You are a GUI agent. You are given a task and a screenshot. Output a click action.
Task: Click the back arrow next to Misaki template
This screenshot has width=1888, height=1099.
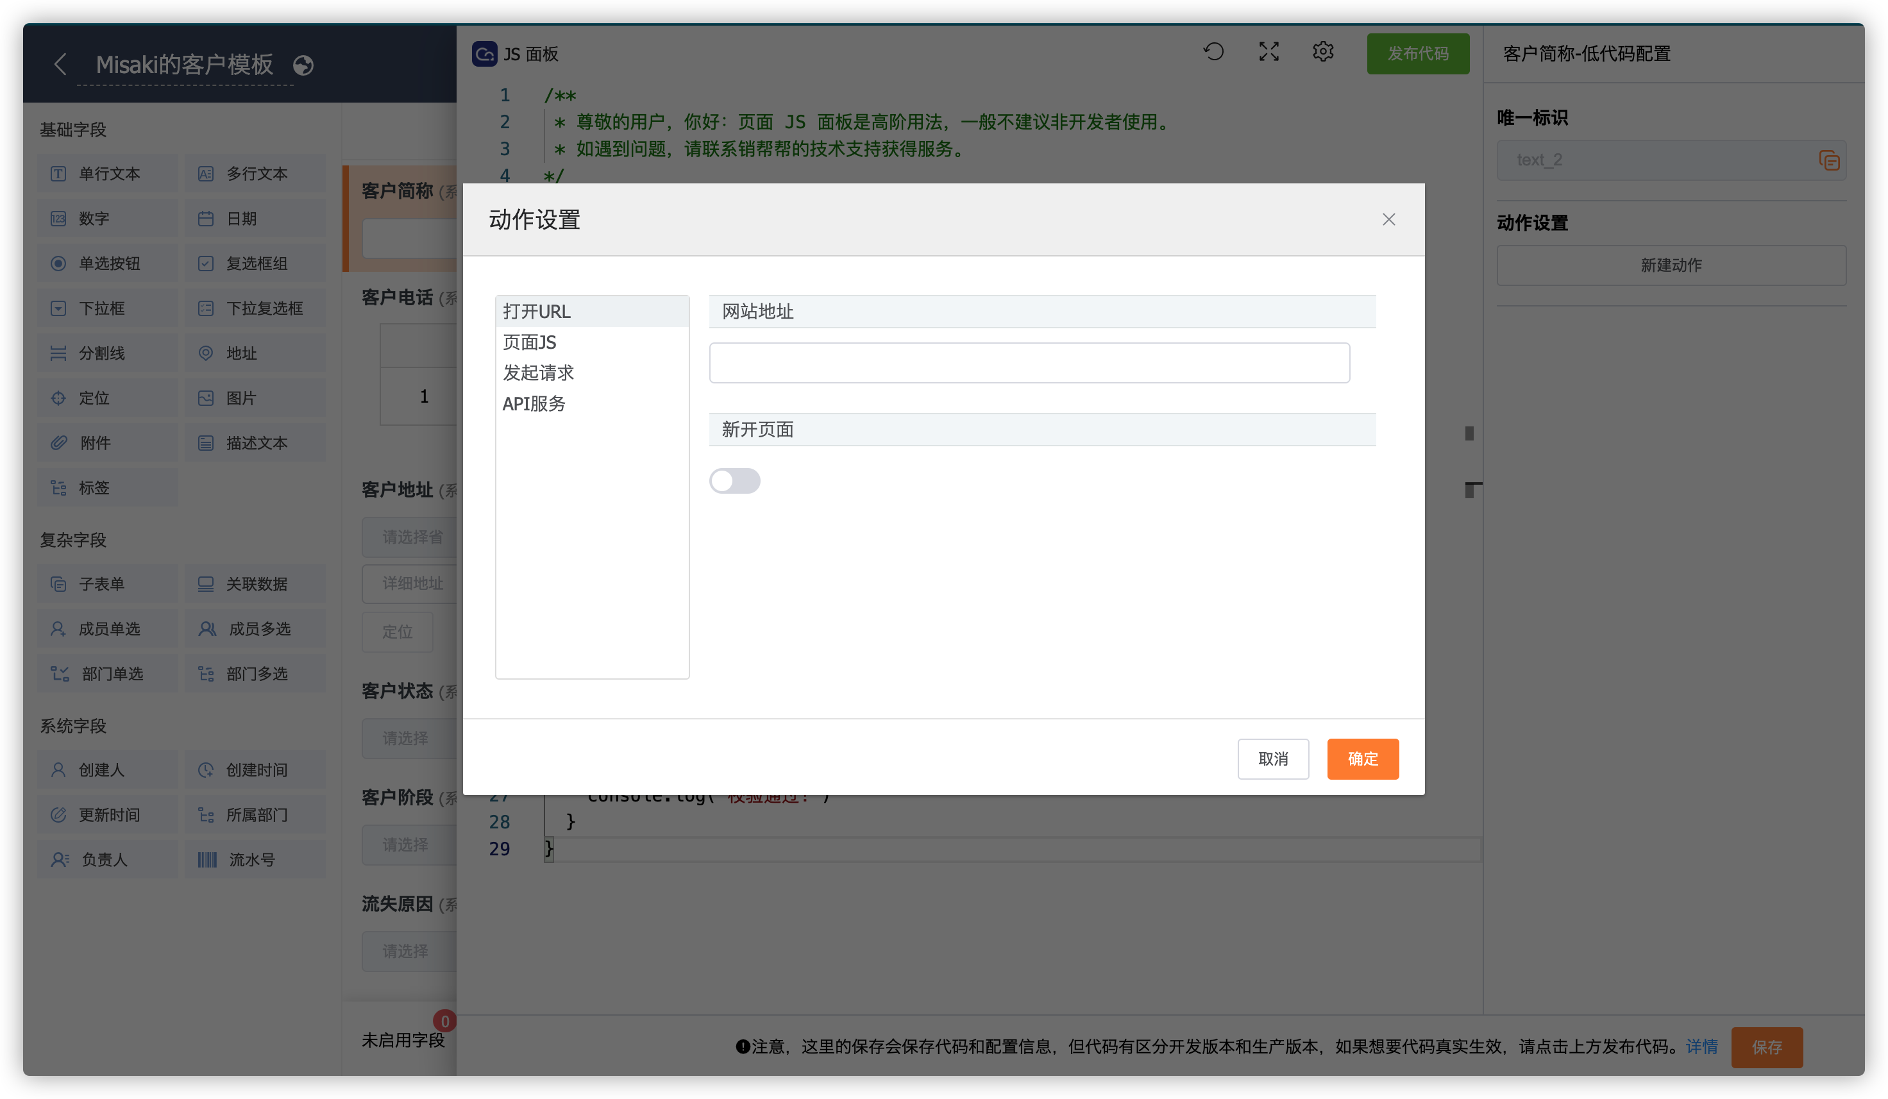61,64
